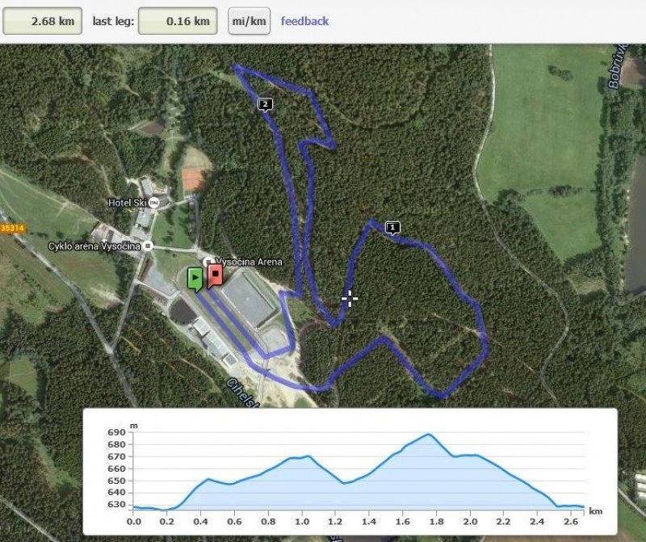Screen dimensions: 646x542
Task: Select kilometer marker 2 on the route
Action: [265, 105]
